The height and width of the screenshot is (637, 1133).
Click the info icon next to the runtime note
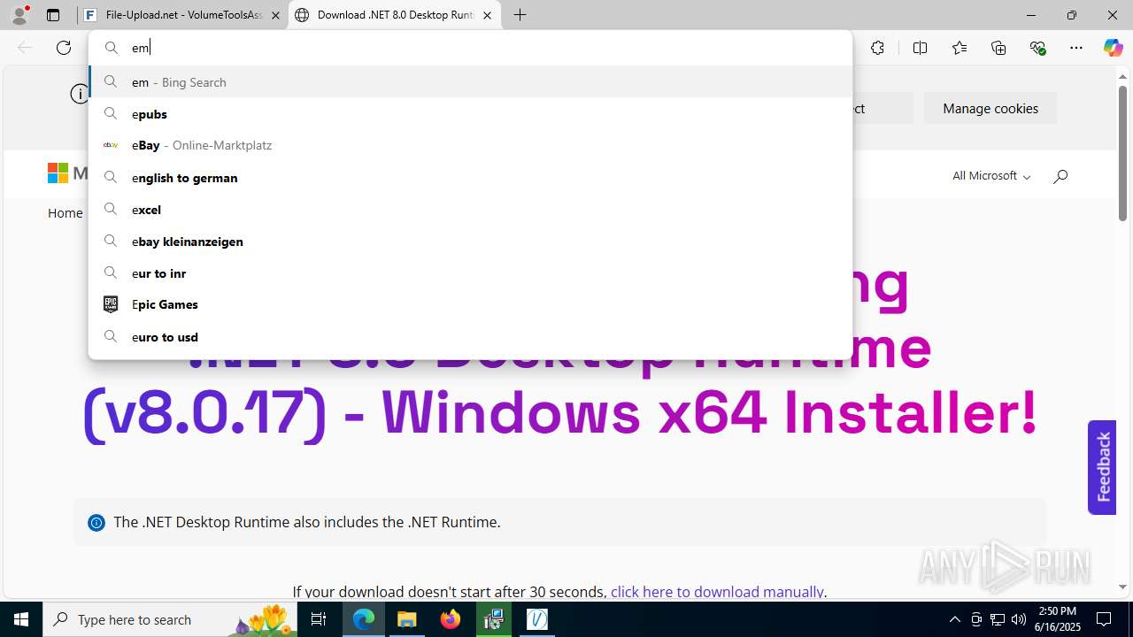(96, 523)
